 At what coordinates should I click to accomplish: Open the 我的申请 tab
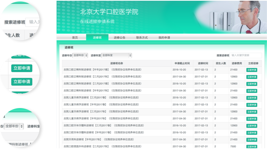(x=164, y=37)
